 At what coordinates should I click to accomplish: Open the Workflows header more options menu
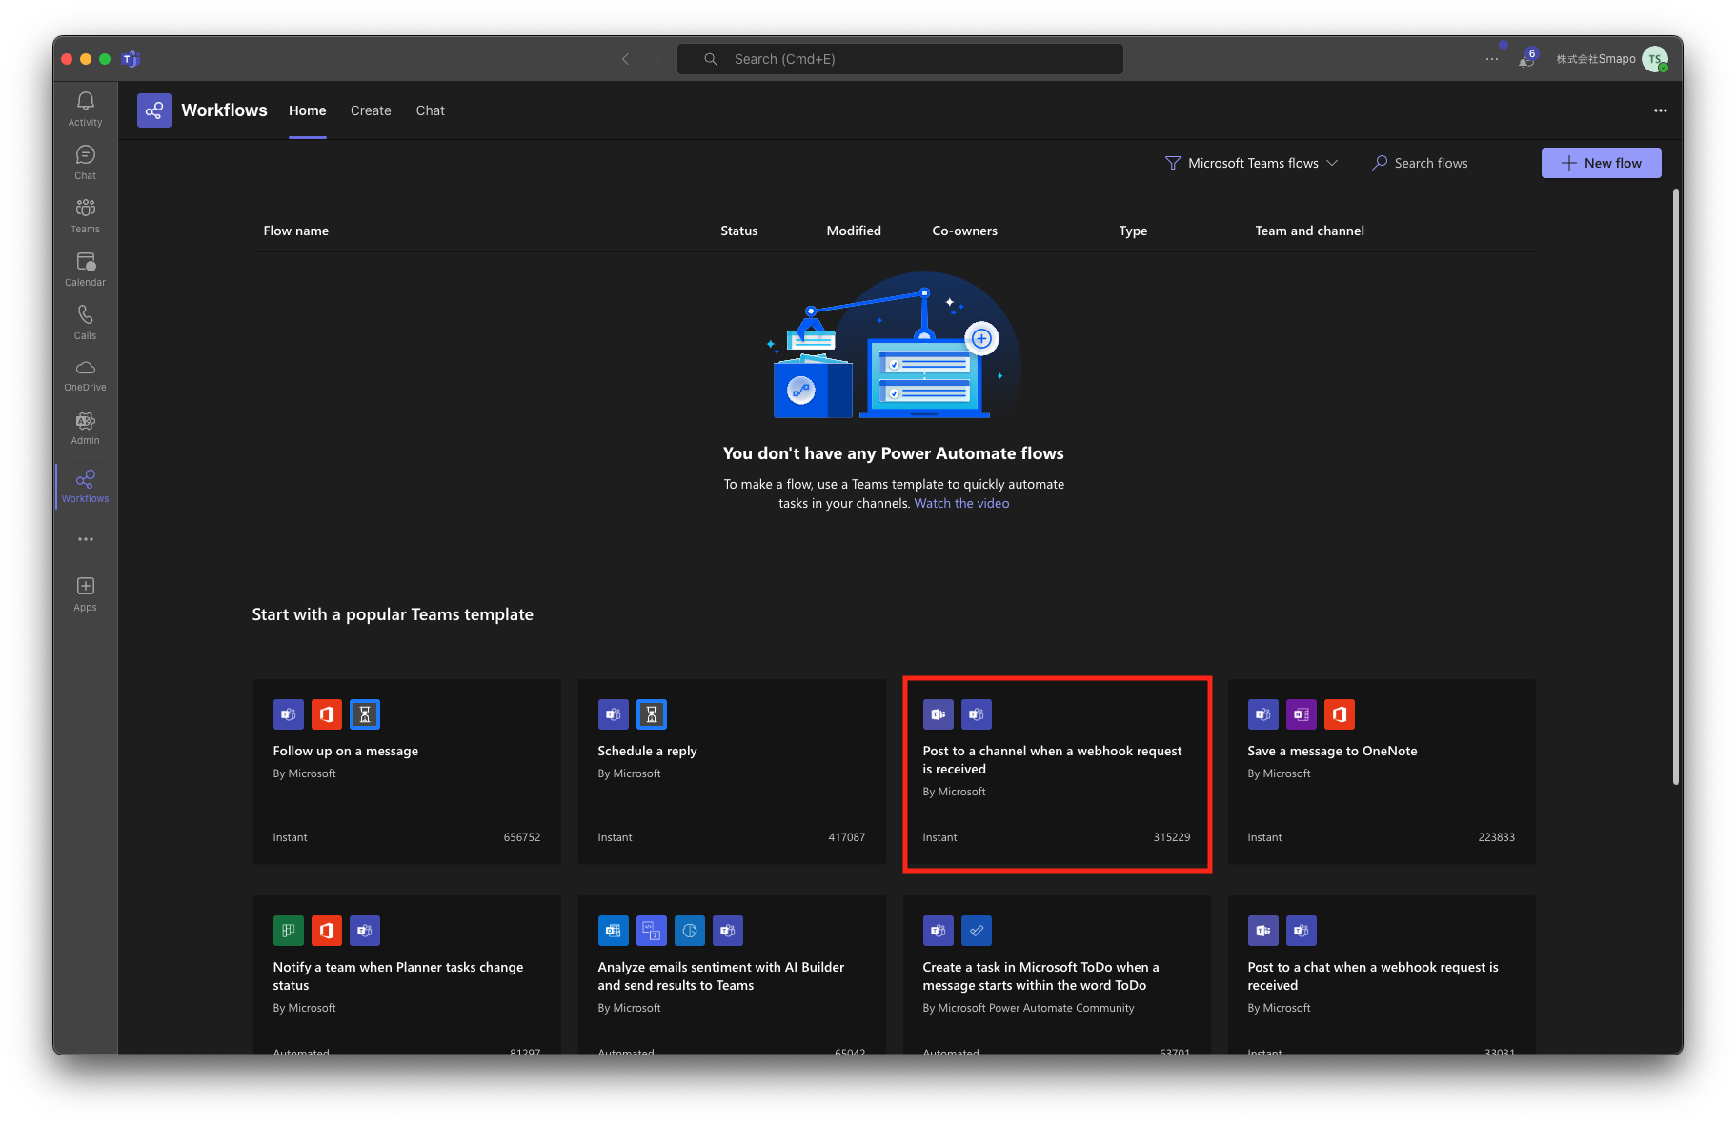[x=1661, y=110]
